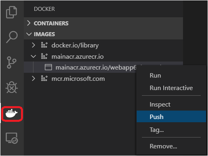Click the mainacr.azurecr.io registry icon
Image resolution: width=208 pixels, height=156 pixels.
pos(44,56)
